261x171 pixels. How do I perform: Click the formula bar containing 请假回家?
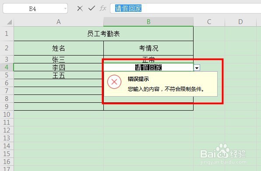(185, 8)
